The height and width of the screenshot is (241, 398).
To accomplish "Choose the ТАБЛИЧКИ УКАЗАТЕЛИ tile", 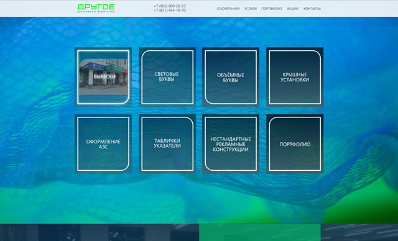I will [x=167, y=144].
